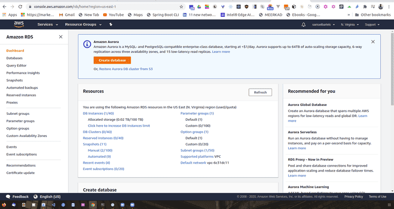394x209 pixels.
Task: Open Manual (2/100) snapshots link
Action: pos(100,150)
